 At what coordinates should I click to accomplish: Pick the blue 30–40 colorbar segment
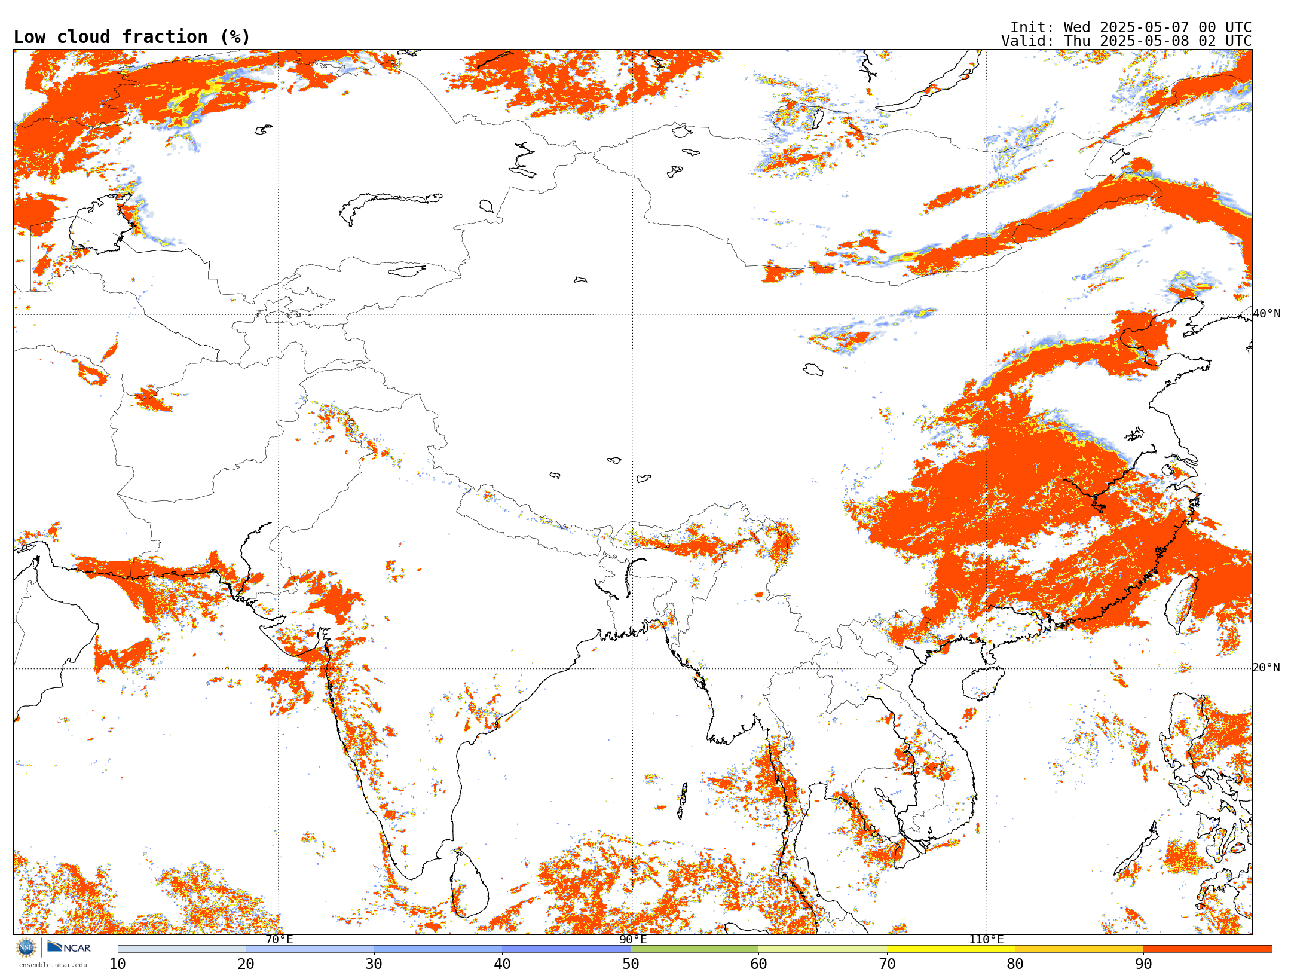(438, 949)
